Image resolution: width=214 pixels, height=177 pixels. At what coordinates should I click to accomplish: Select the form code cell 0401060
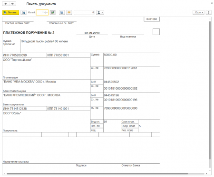click(152, 19)
